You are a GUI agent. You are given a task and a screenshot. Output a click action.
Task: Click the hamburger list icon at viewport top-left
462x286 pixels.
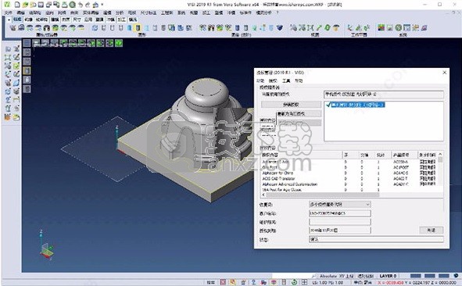point(27,43)
